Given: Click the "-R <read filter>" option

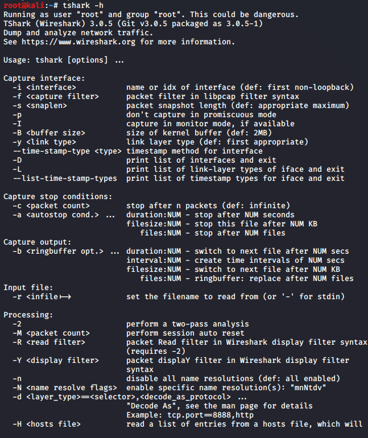Looking at the screenshot, I should click(48, 342).
